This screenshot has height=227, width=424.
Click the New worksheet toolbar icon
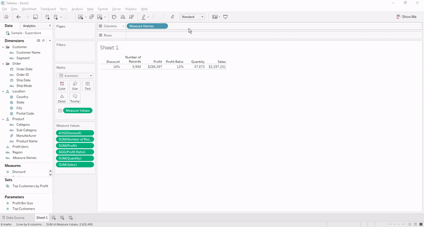[x=80, y=17]
